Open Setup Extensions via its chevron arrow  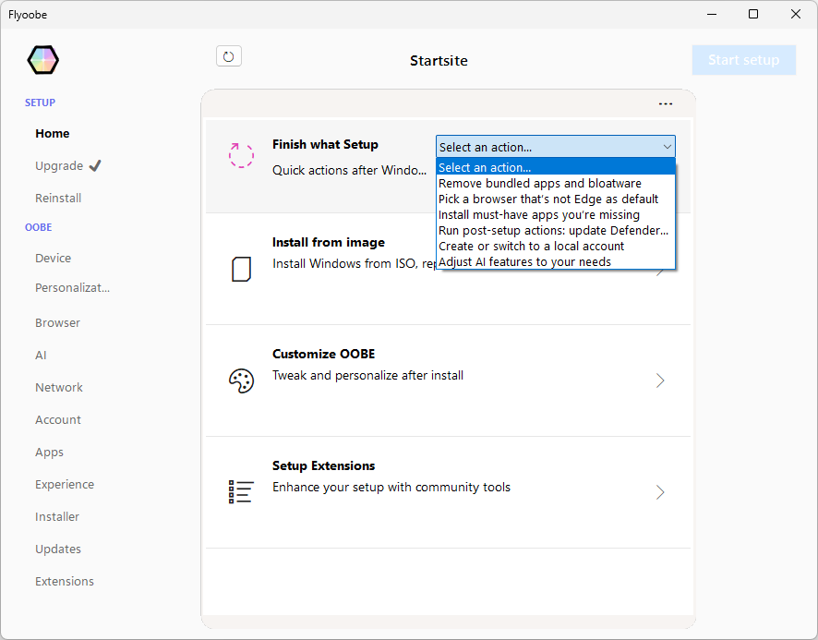tap(660, 492)
